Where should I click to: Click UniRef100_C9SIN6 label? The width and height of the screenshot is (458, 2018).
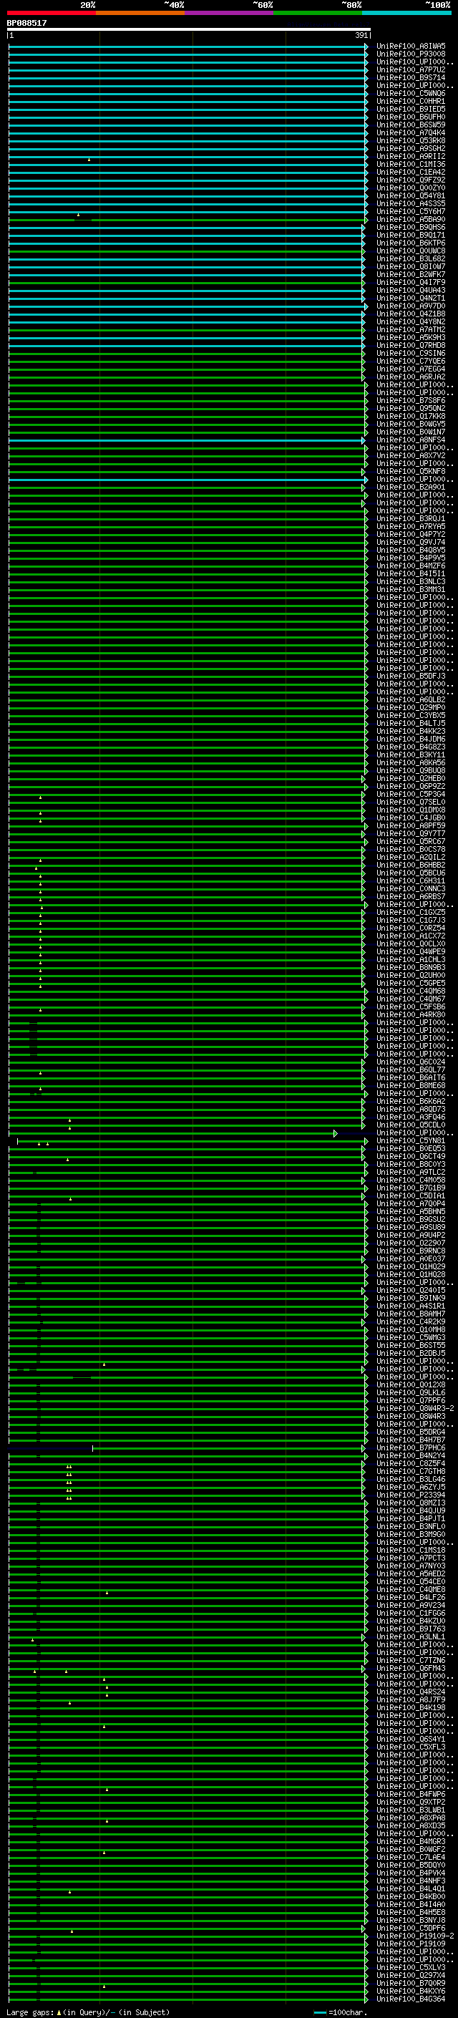[x=411, y=354]
